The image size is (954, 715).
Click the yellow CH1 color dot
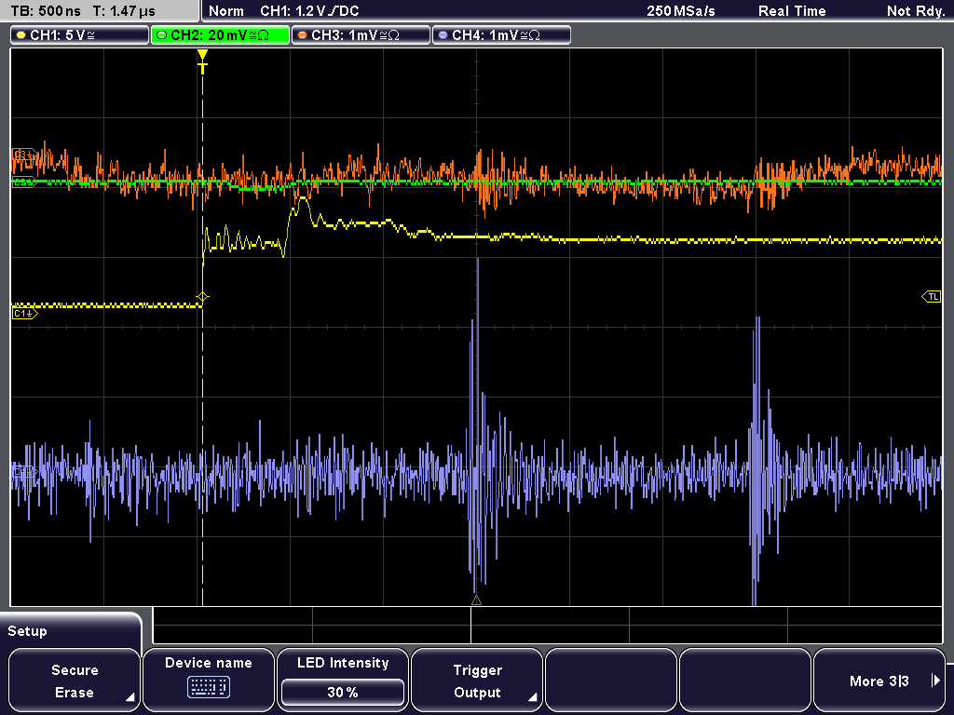[x=21, y=35]
